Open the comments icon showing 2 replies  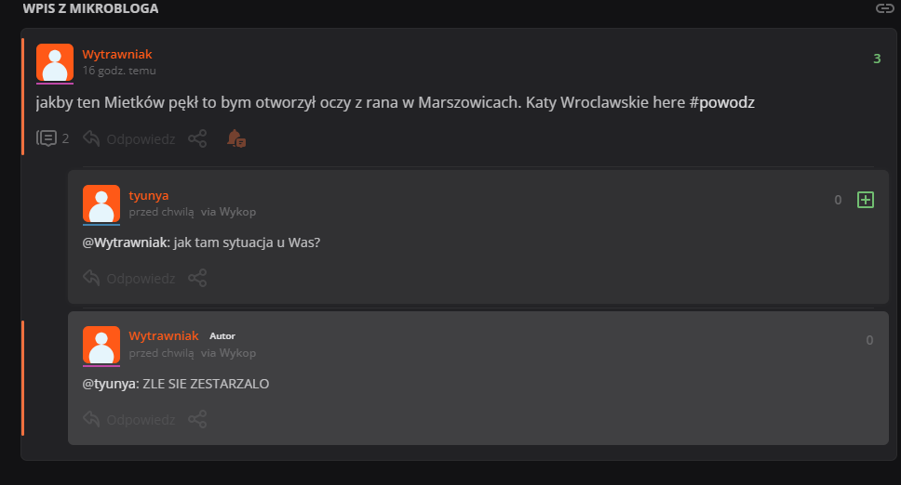pyautogui.click(x=47, y=138)
